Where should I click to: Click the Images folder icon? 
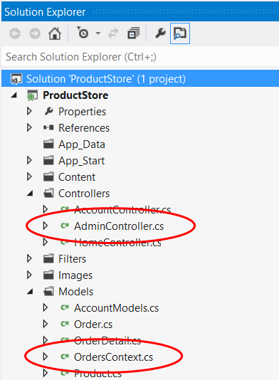coord(48,275)
